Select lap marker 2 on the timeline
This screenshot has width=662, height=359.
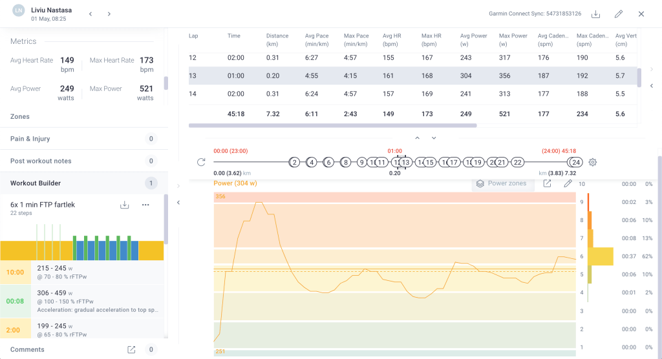click(x=294, y=162)
